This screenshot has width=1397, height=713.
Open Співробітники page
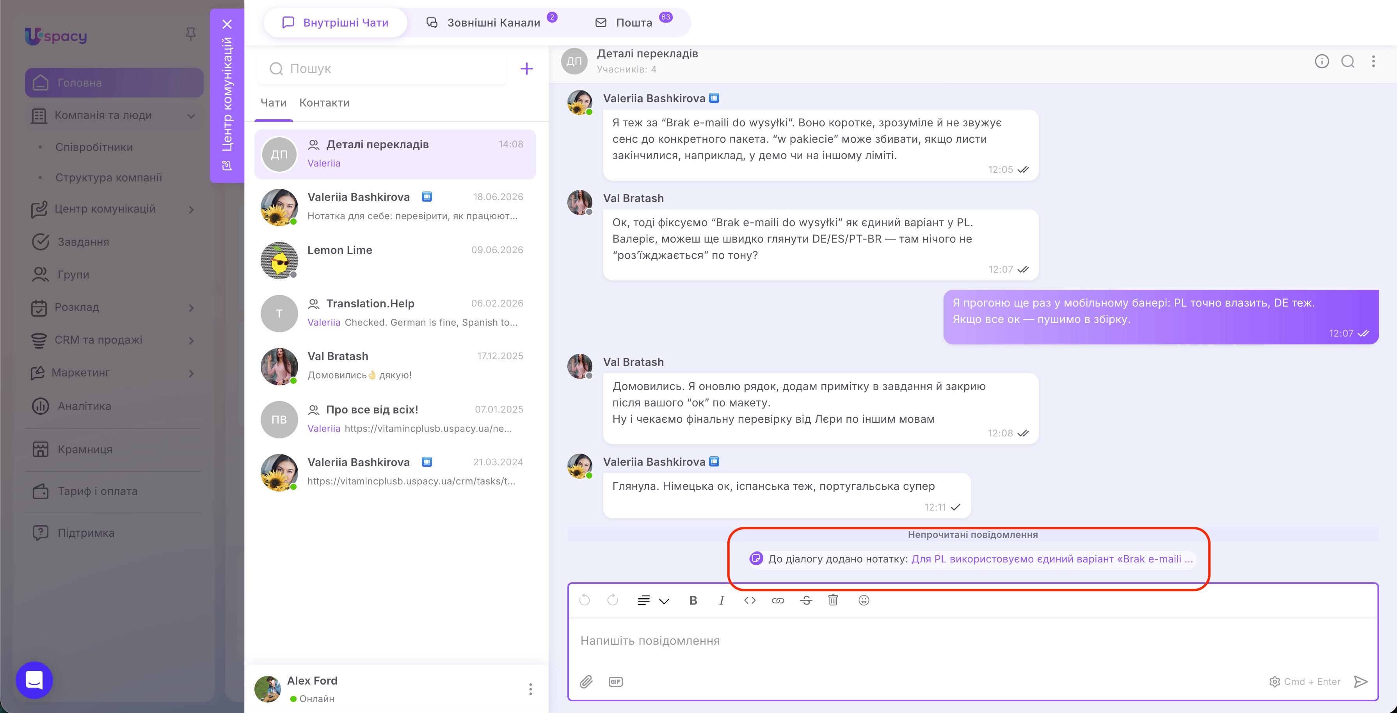tap(94, 147)
